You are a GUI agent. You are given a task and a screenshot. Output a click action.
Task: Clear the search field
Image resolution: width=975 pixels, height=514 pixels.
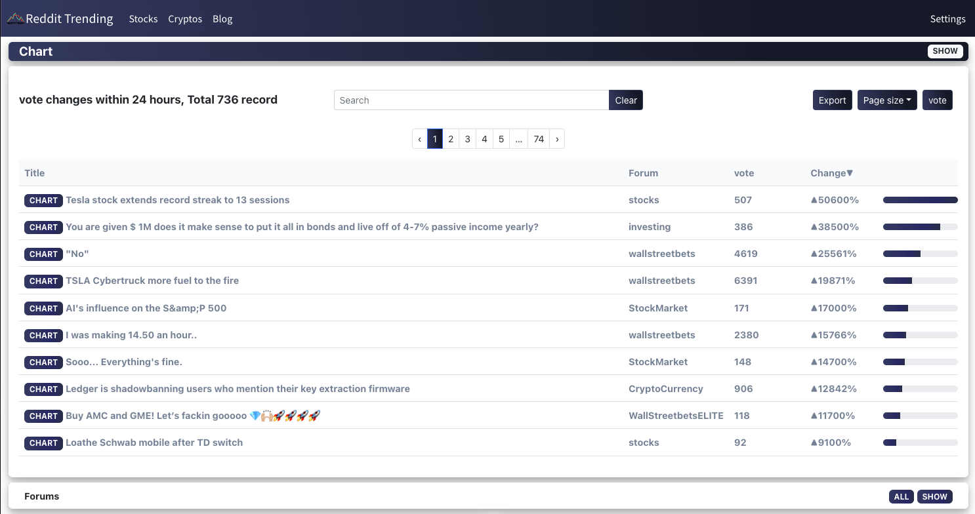coord(625,100)
